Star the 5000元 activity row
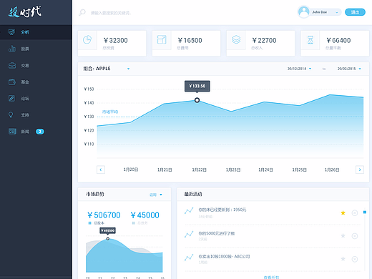The width and height of the screenshot is (372, 279). (x=343, y=236)
